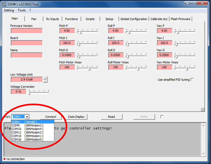The image size is (211, 164).
Task: Switch to the Gimbal Configuration tab
Action: 134,19
